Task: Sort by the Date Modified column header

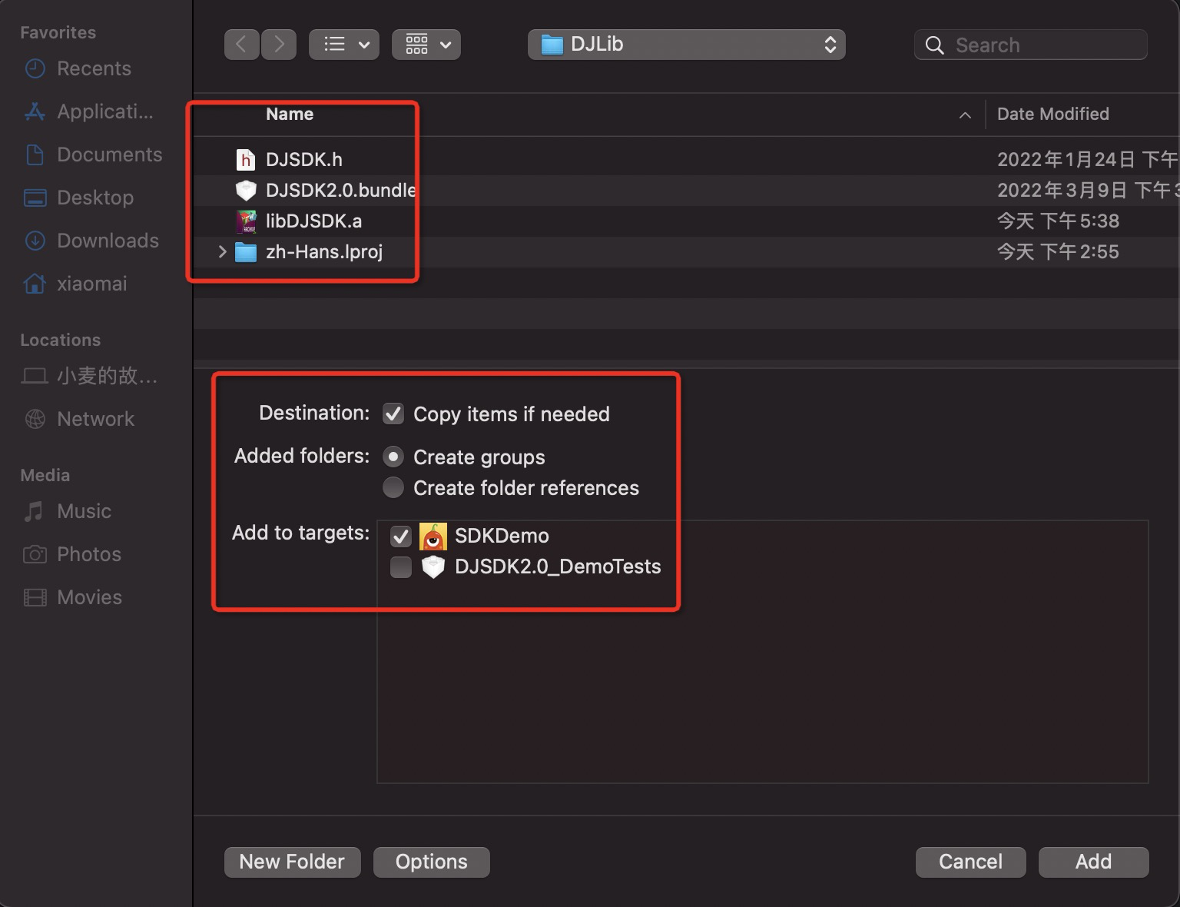Action: click(1053, 114)
